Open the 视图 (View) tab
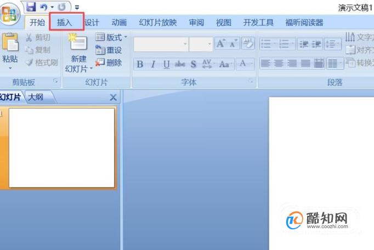The image size is (374, 250). (x=224, y=22)
